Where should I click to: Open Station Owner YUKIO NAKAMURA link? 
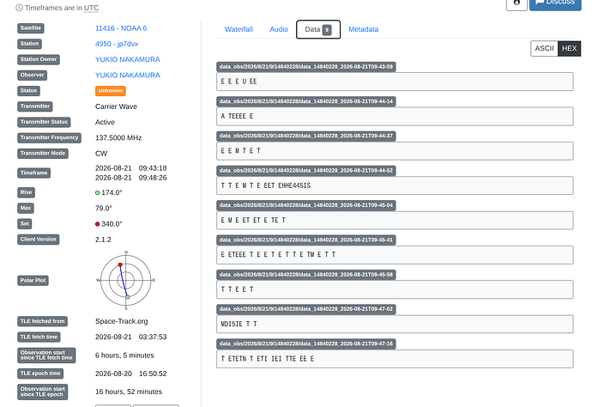tap(128, 59)
